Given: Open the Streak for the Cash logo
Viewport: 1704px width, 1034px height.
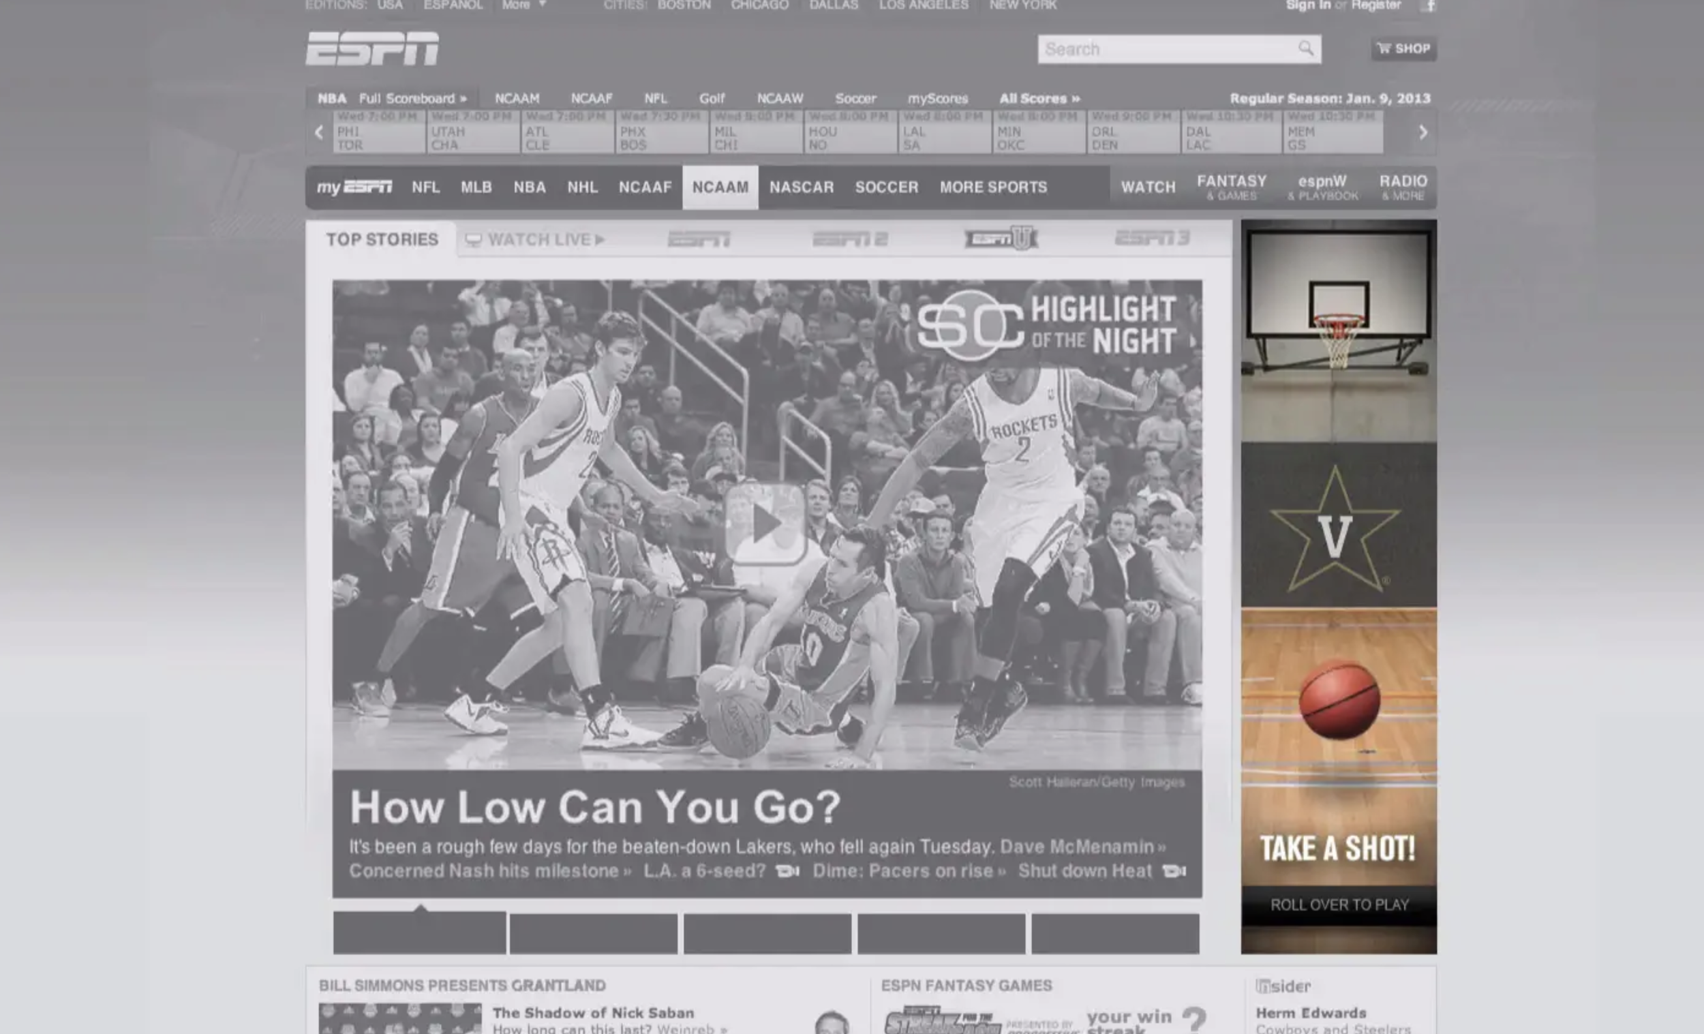Looking at the screenshot, I should coord(943,1020).
